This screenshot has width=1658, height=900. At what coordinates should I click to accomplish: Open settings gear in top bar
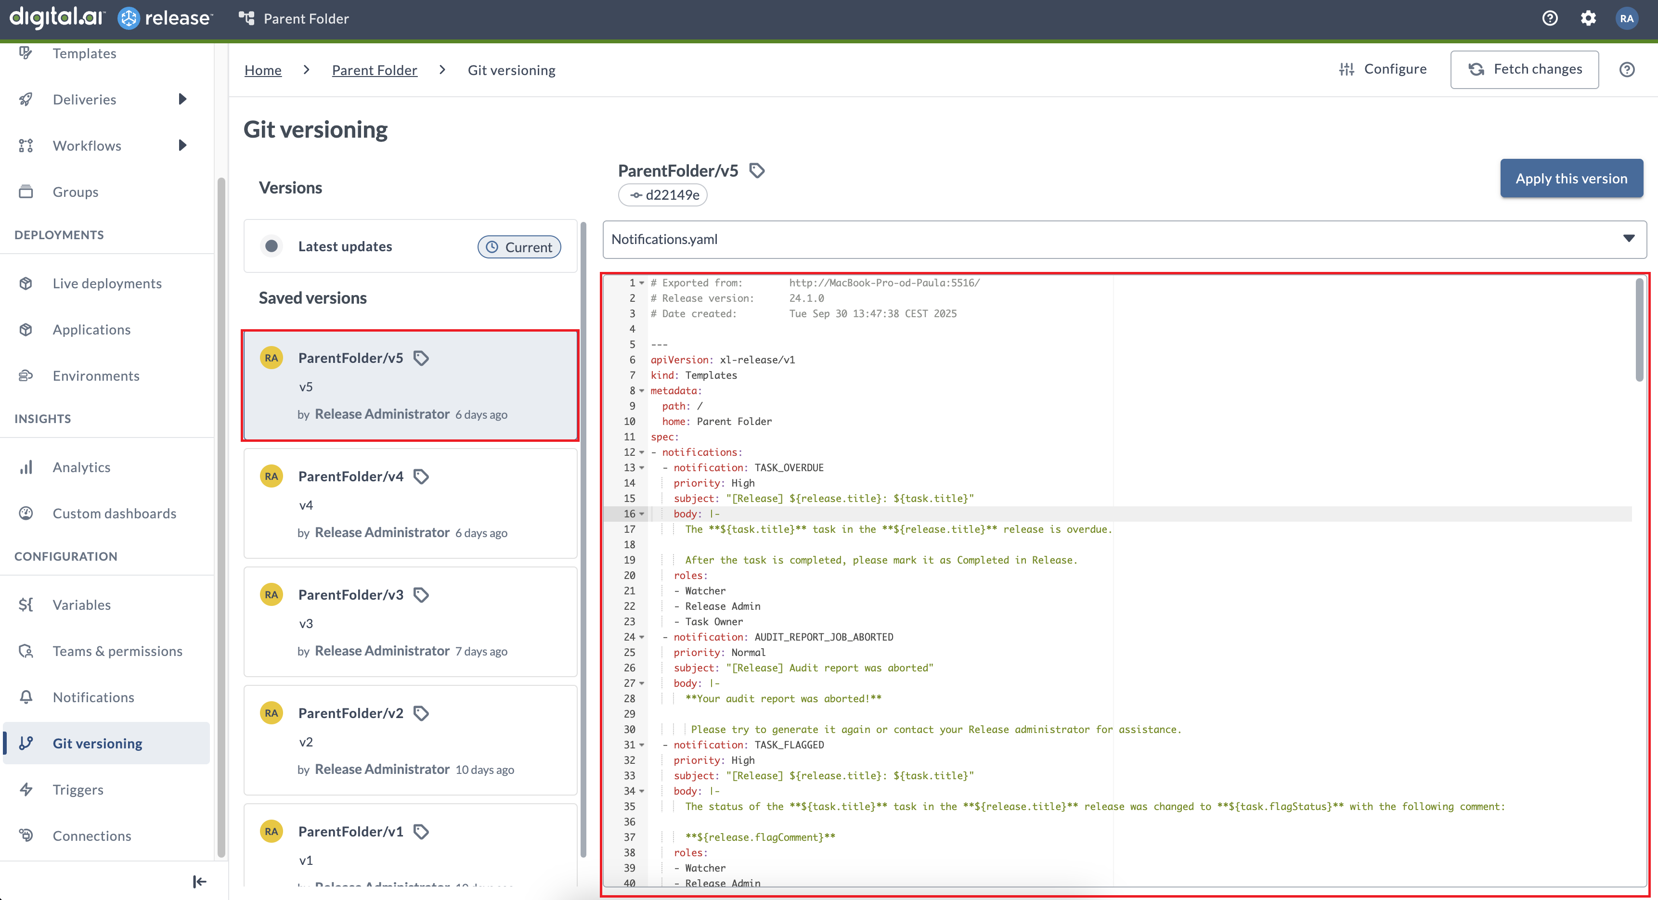1588,18
